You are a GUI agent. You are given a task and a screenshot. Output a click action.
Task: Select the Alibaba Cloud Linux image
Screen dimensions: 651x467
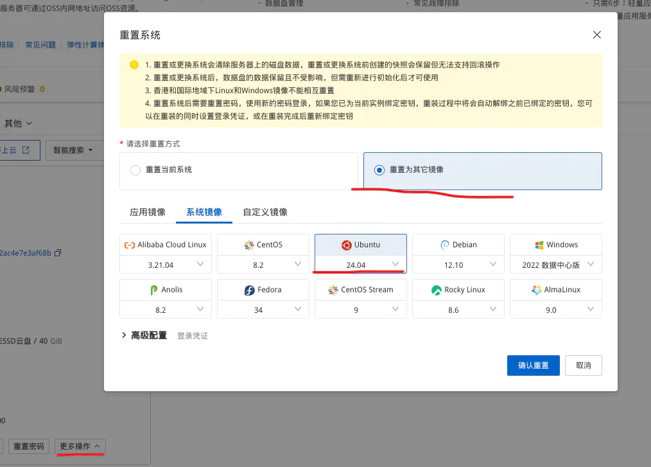pyautogui.click(x=165, y=244)
